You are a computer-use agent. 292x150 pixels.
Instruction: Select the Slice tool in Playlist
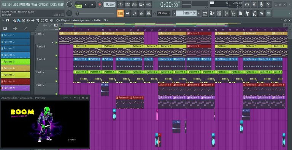point(38,21)
